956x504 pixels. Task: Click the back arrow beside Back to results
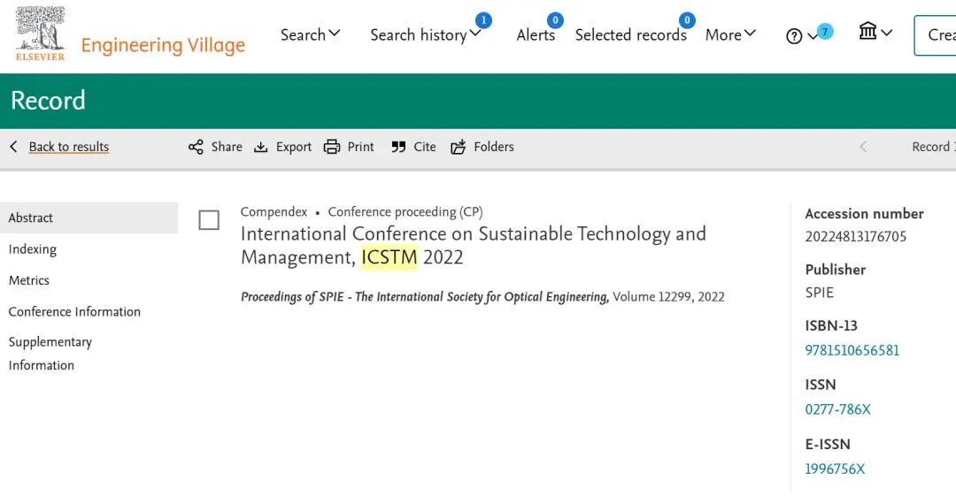(13, 147)
